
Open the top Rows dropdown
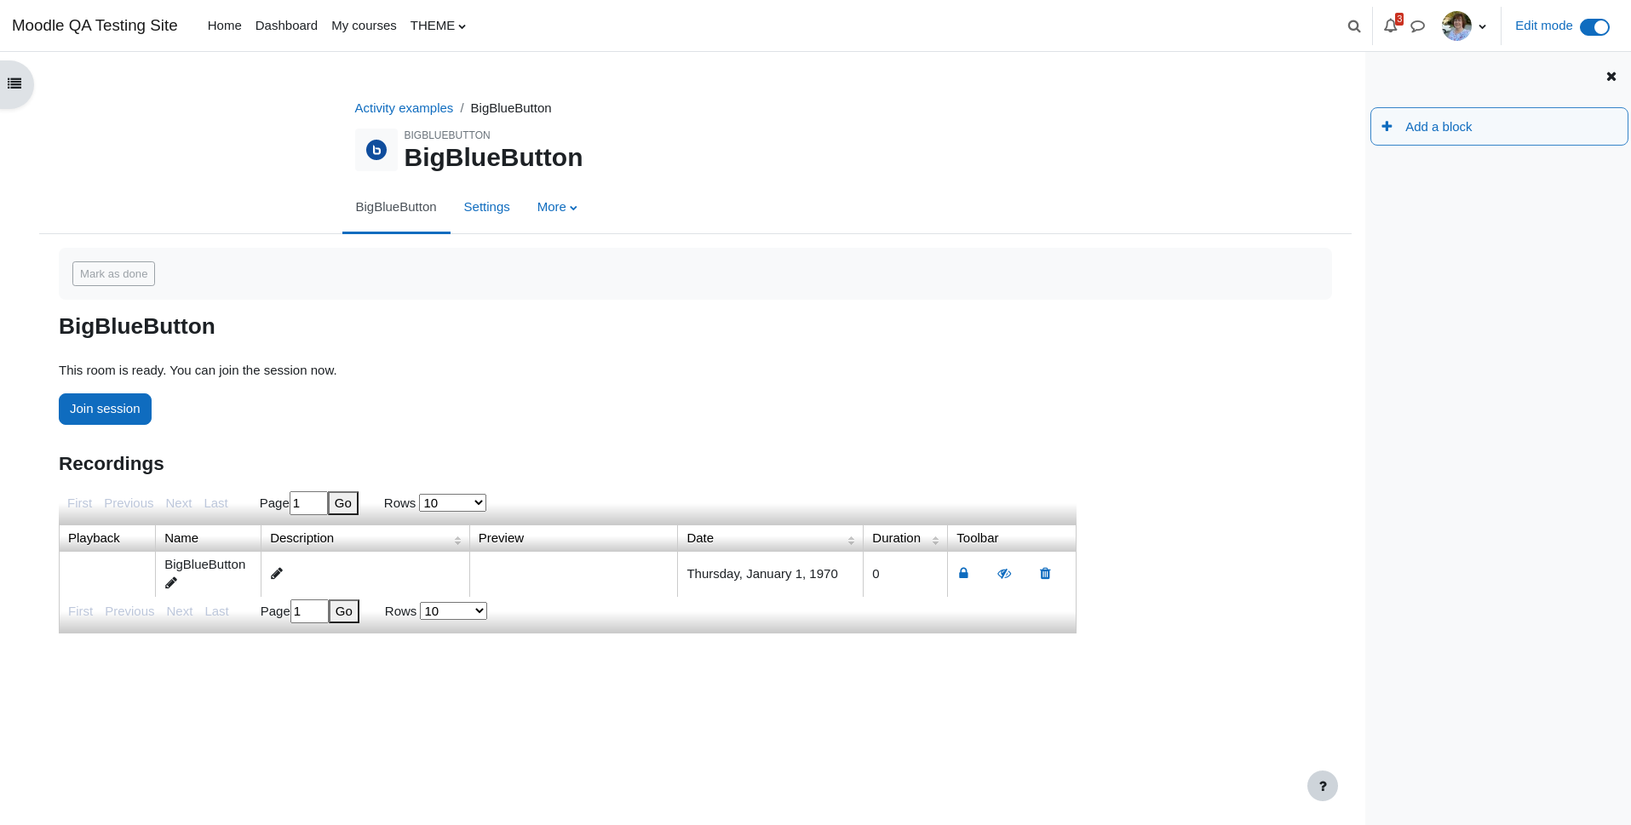[452, 503]
